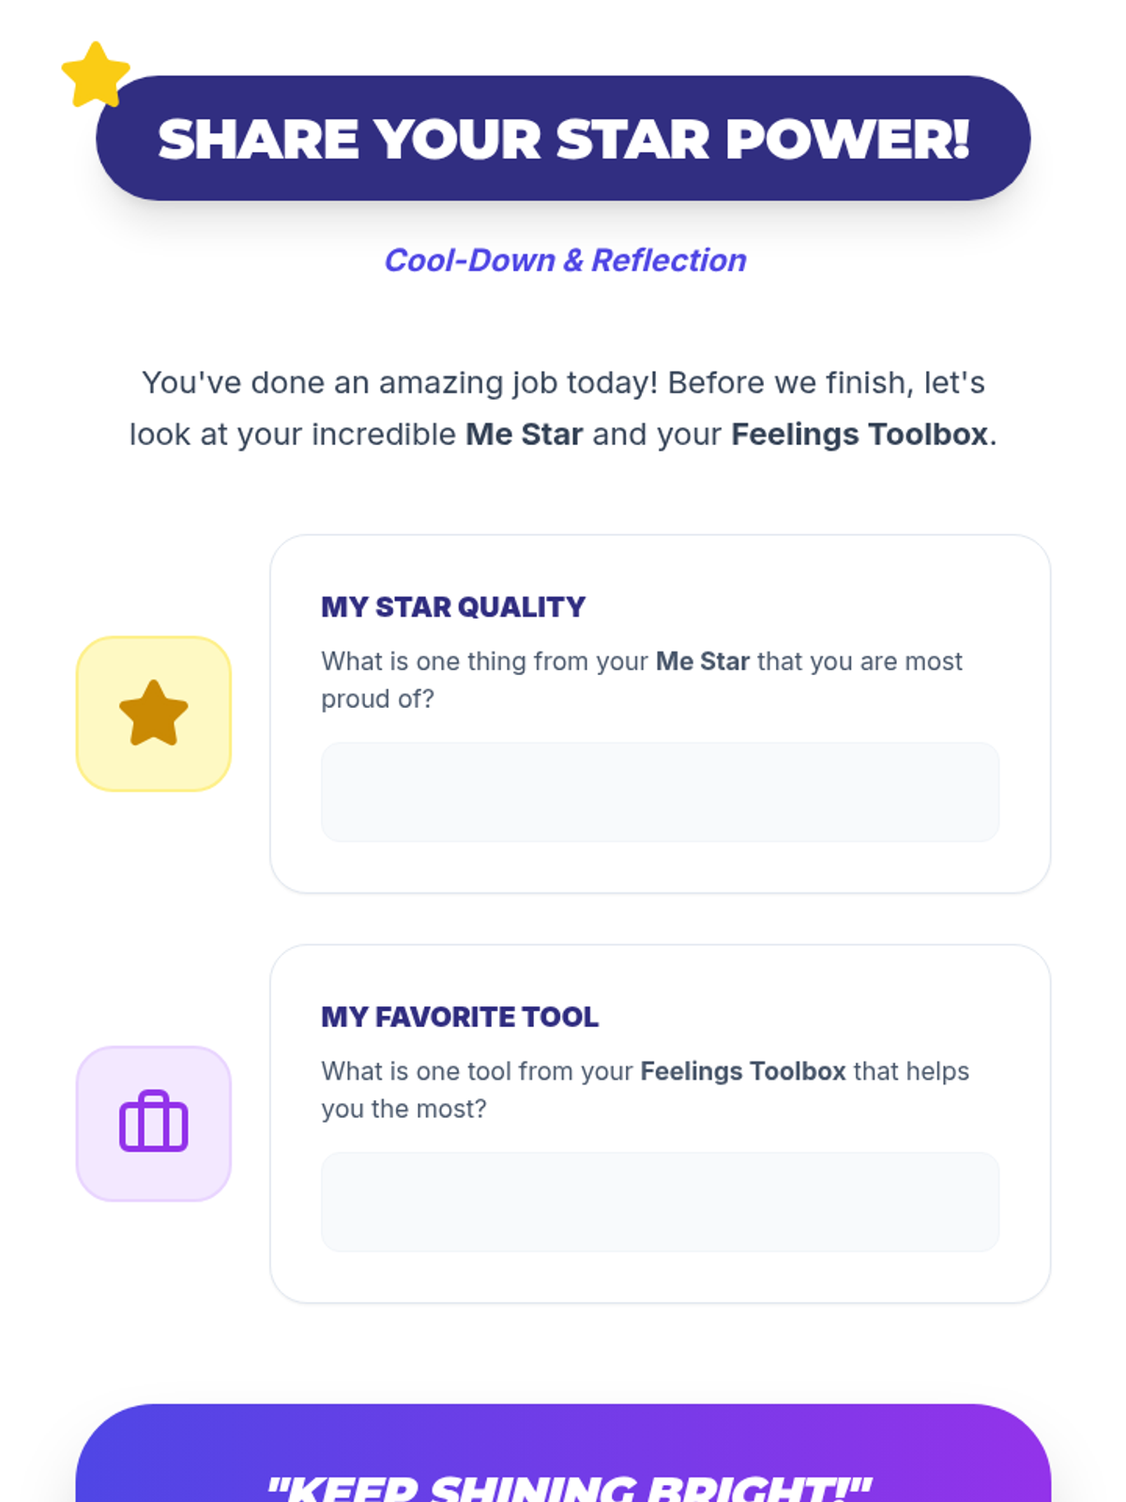The height and width of the screenshot is (1502, 1126).
Task: Click the bold Feelings Toolbox text in the intro
Action: point(860,435)
